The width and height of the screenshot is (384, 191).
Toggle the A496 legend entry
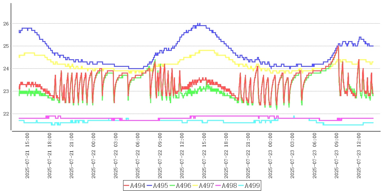pyautogui.click(x=183, y=186)
